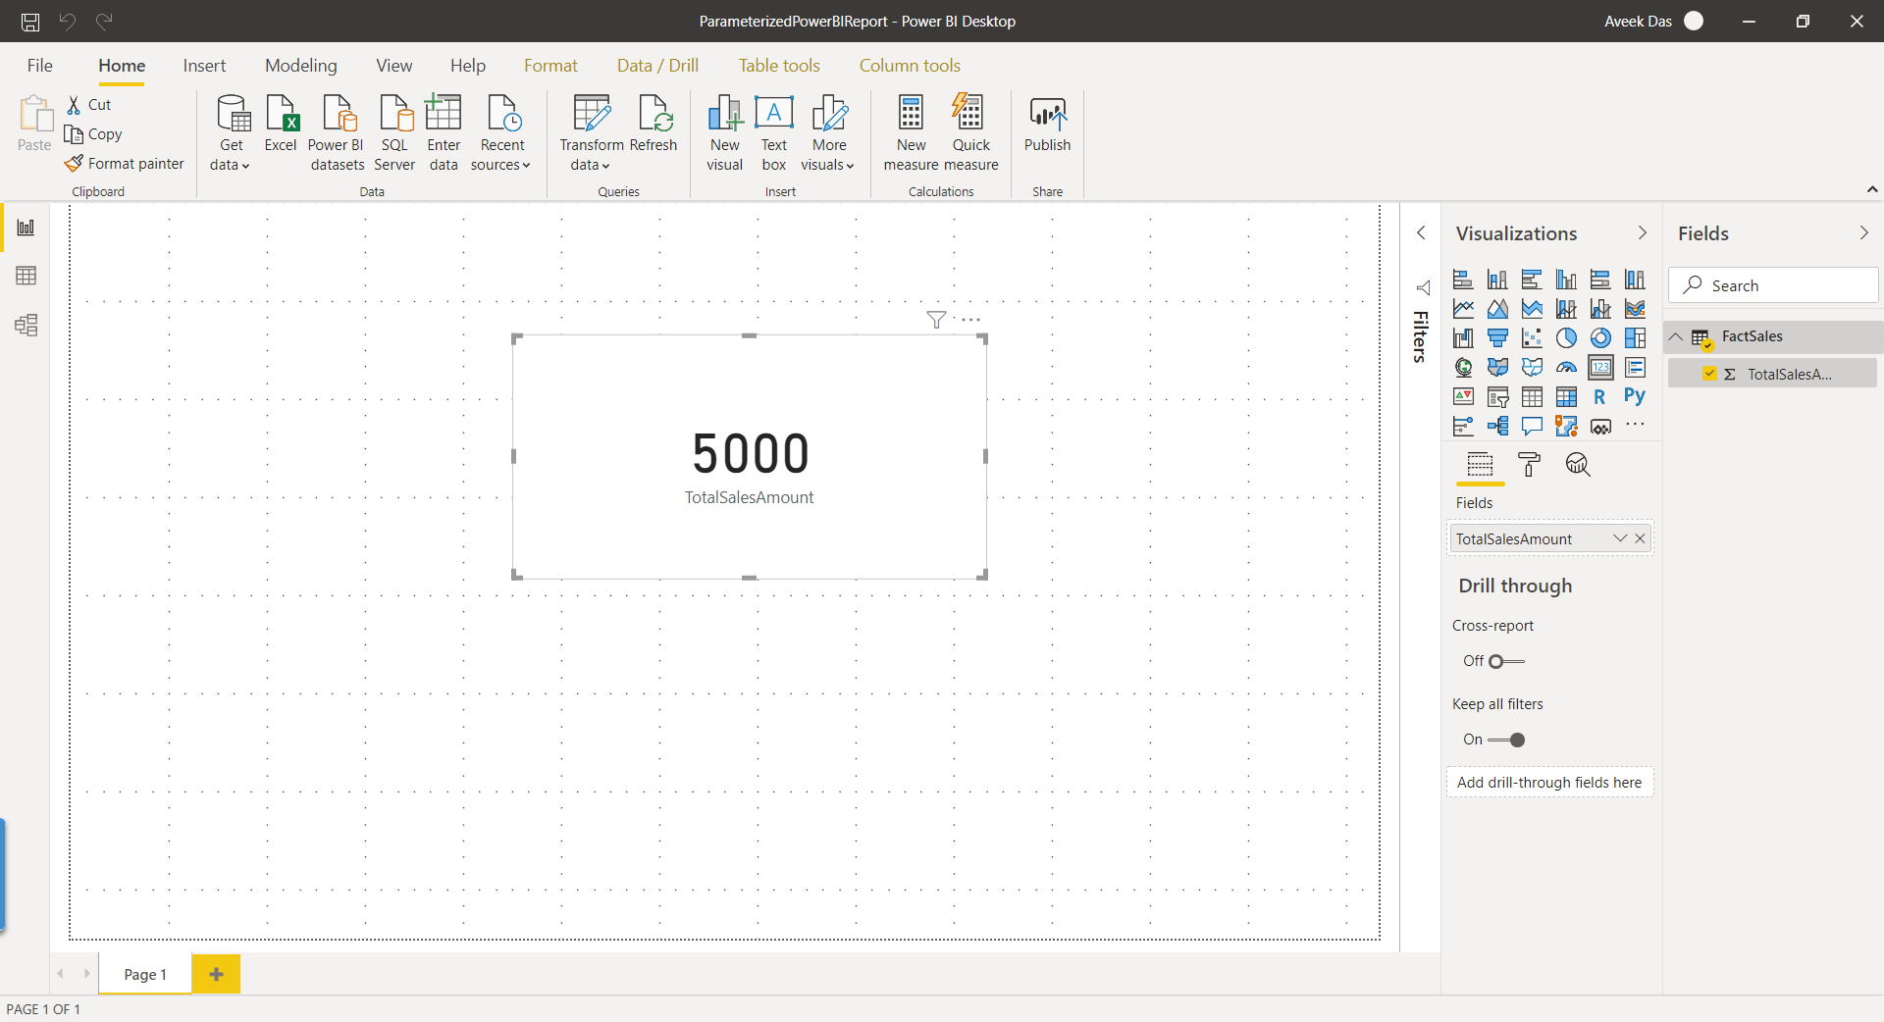Click the Fields search box
Image resolution: width=1884 pixels, height=1022 pixels.
pos(1772,285)
